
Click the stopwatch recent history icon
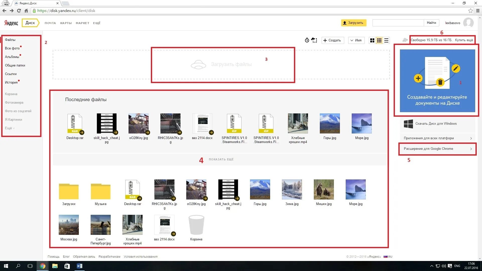(x=307, y=40)
